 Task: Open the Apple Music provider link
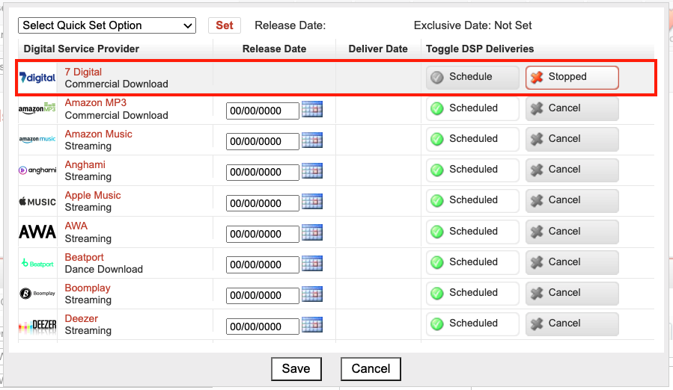point(93,195)
